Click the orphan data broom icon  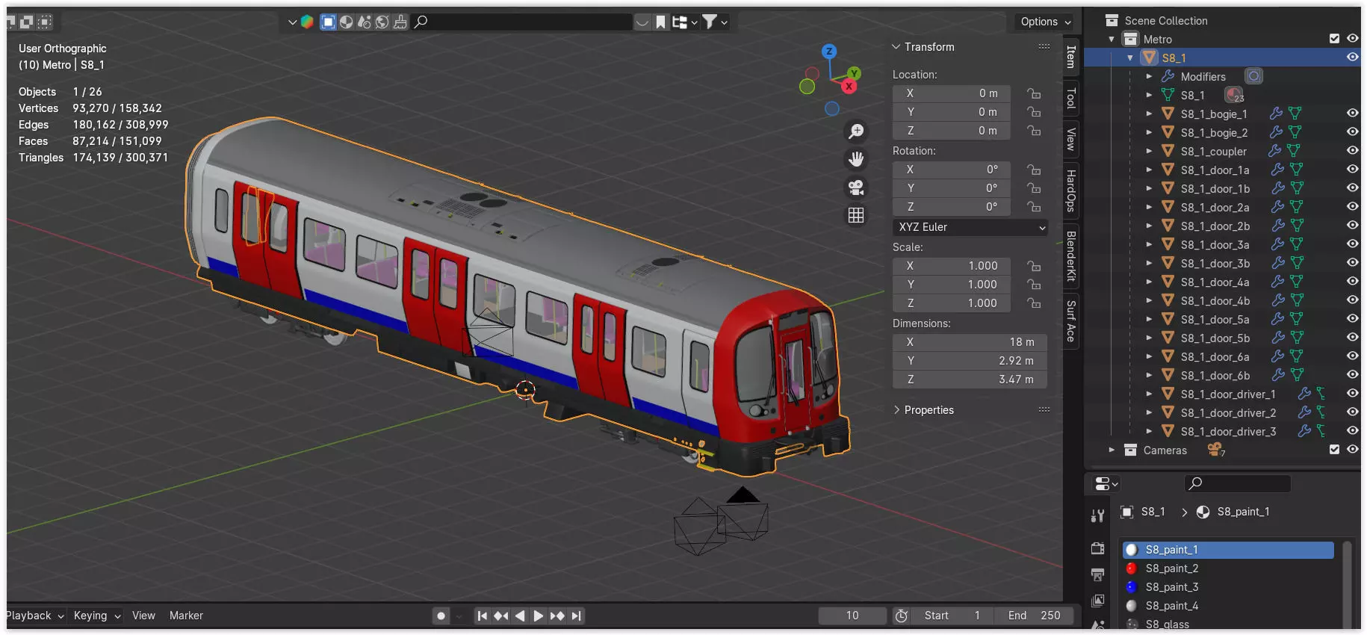click(400, 22)
